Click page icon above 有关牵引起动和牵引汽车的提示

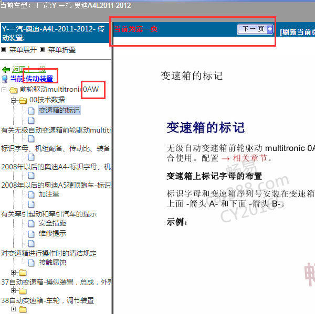coord(31,204)
